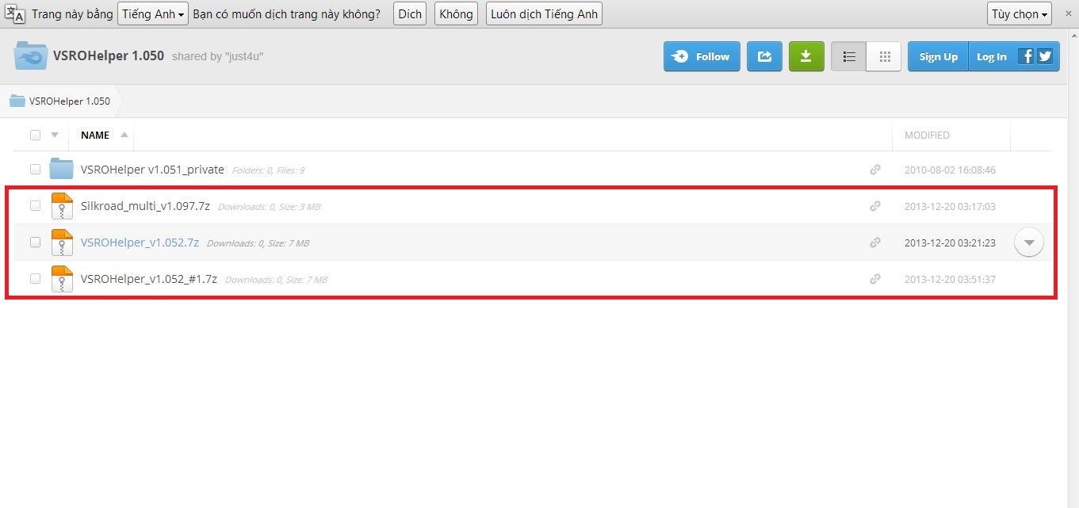Click the NAME column header
Screen dimensions: 1079x508
(x=95, y=135)
